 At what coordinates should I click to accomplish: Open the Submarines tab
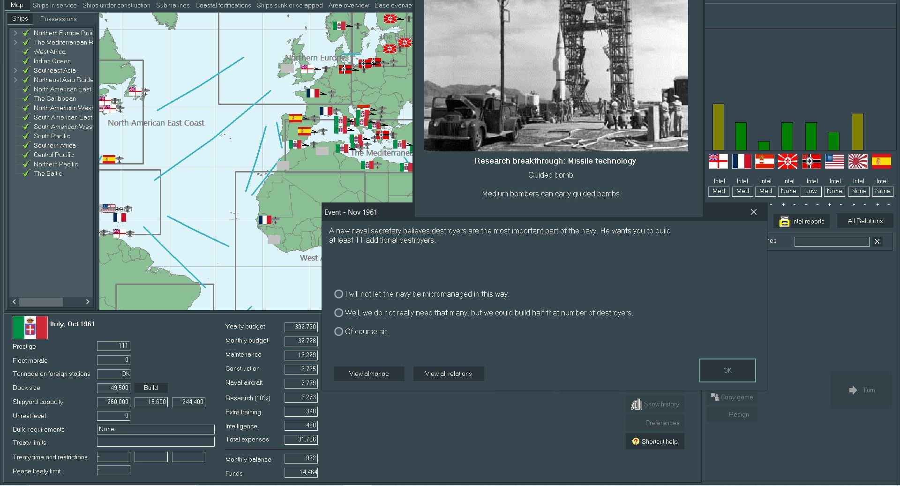click(173, 5)
